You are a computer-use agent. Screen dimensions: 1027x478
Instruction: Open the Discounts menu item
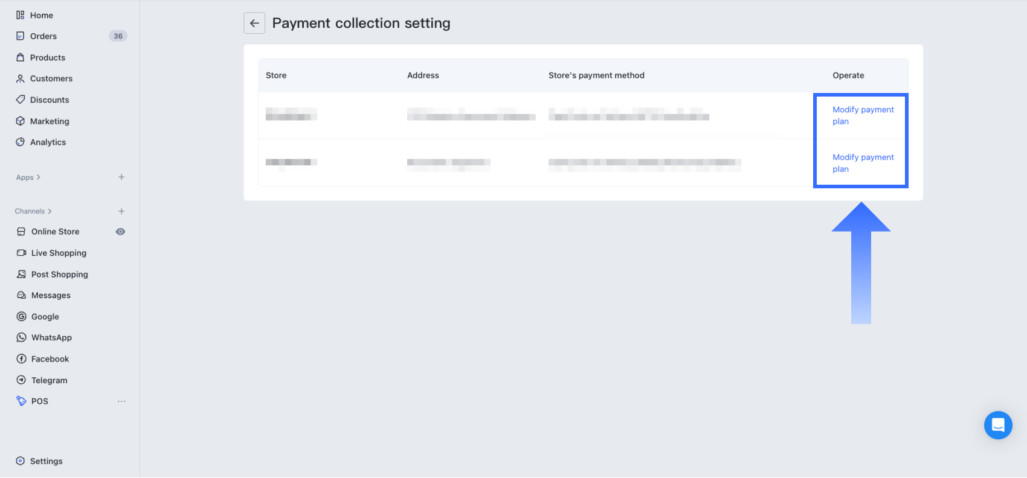[50, 100]
